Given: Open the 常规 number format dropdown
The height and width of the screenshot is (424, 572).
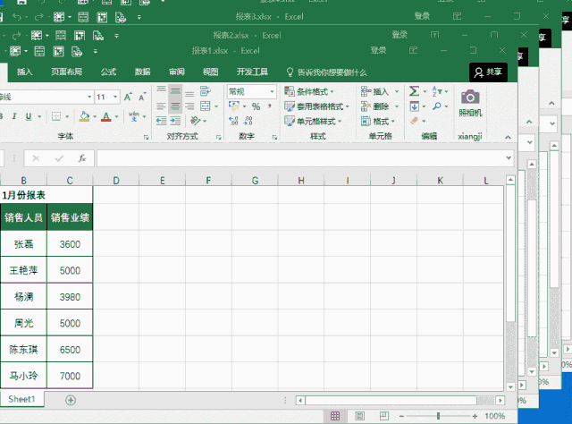Looking at the screenshot, I should click(272, 91).
